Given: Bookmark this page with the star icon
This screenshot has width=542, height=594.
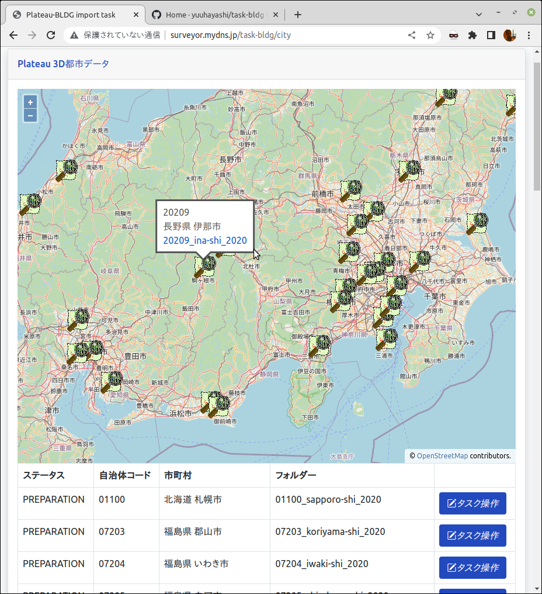Looking at the screenshot, I should 430,35.
